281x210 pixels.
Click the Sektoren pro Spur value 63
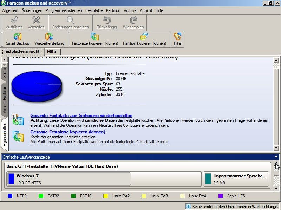click(x=118, y=84)
